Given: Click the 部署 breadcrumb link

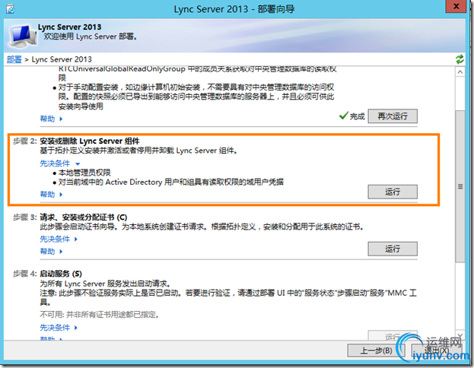Looking at the screenshot, I should pos(14,59).
